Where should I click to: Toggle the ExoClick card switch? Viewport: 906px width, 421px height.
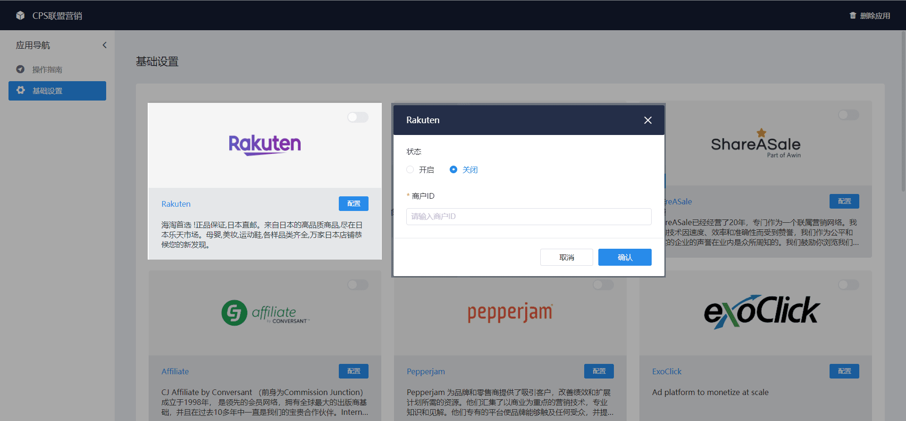point(848,285)
